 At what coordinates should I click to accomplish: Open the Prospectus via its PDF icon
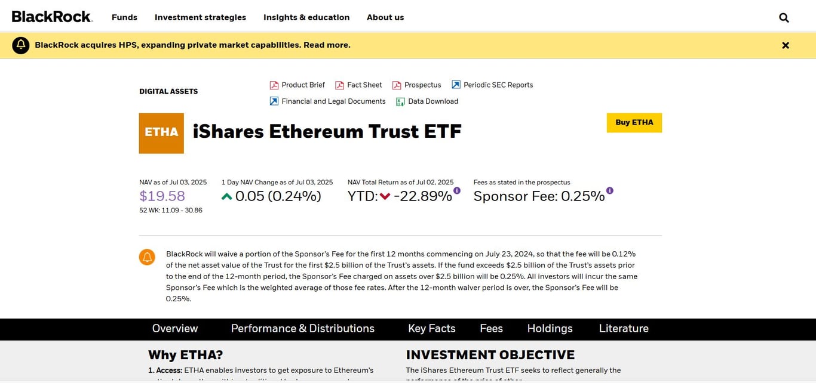[396, 85]
